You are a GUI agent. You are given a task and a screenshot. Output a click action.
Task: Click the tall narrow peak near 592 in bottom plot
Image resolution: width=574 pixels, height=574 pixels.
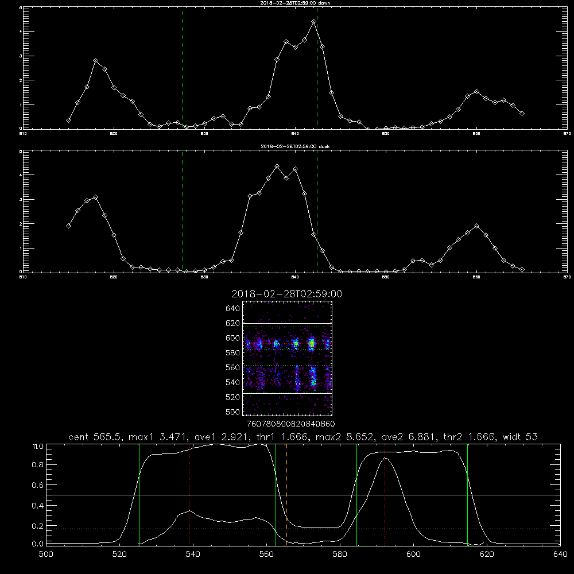[x=385, y=458]
